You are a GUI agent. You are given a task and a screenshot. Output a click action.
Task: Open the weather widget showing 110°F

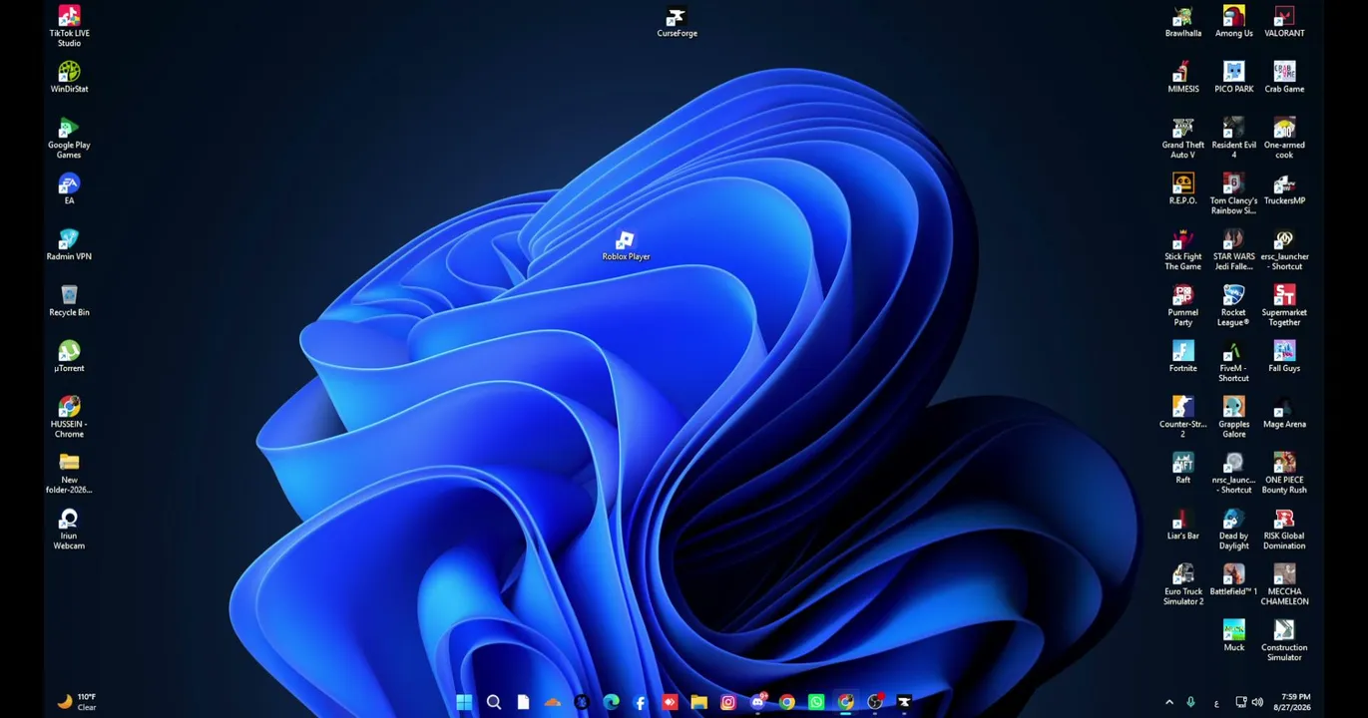click(77, 702)
